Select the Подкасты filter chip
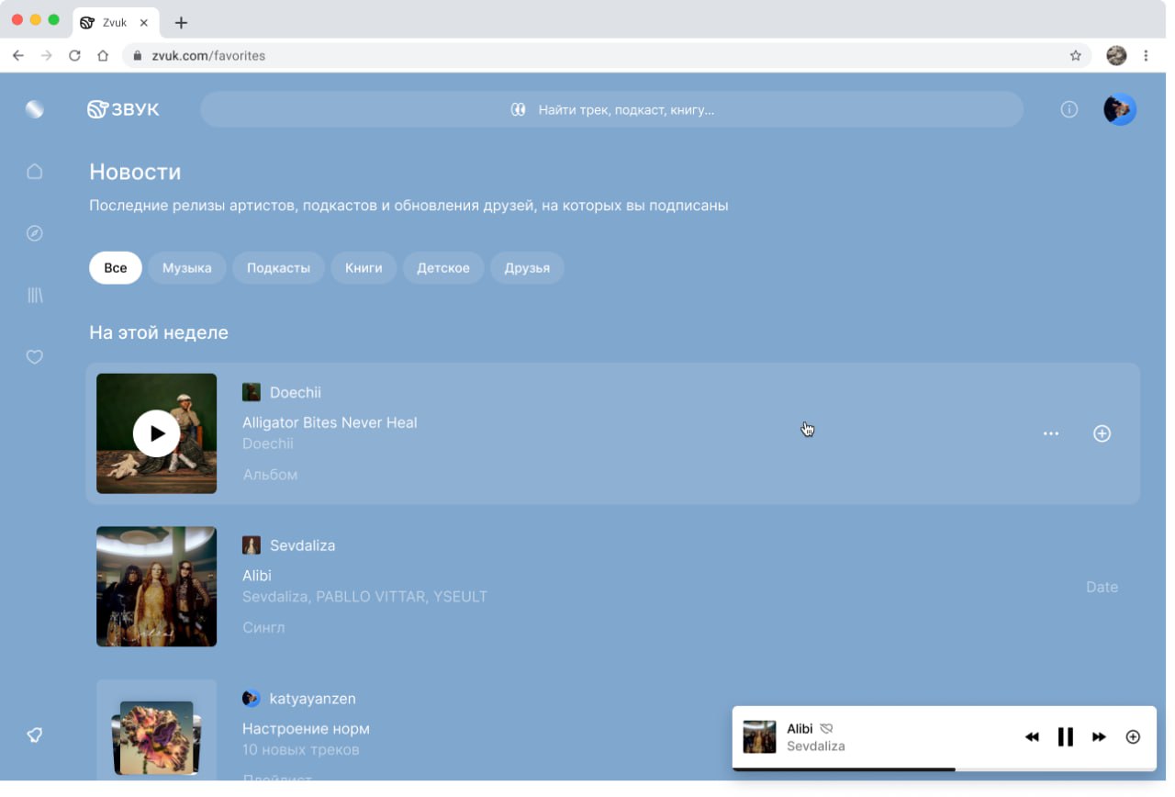Image resolution: width=1175 pixels, height=797 pixels. click(x=279, y=268)
